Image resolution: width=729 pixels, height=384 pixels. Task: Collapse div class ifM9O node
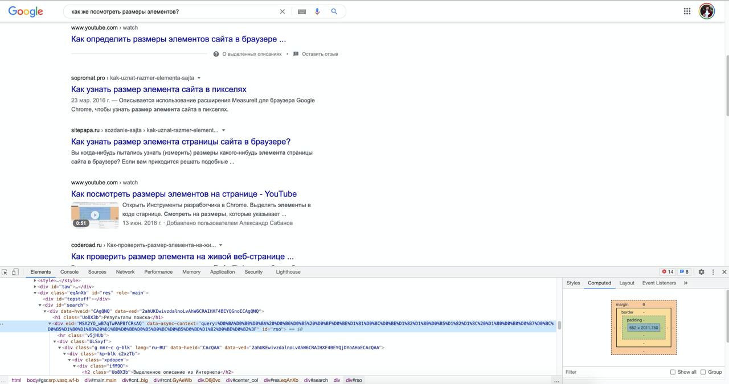(75, 366)
